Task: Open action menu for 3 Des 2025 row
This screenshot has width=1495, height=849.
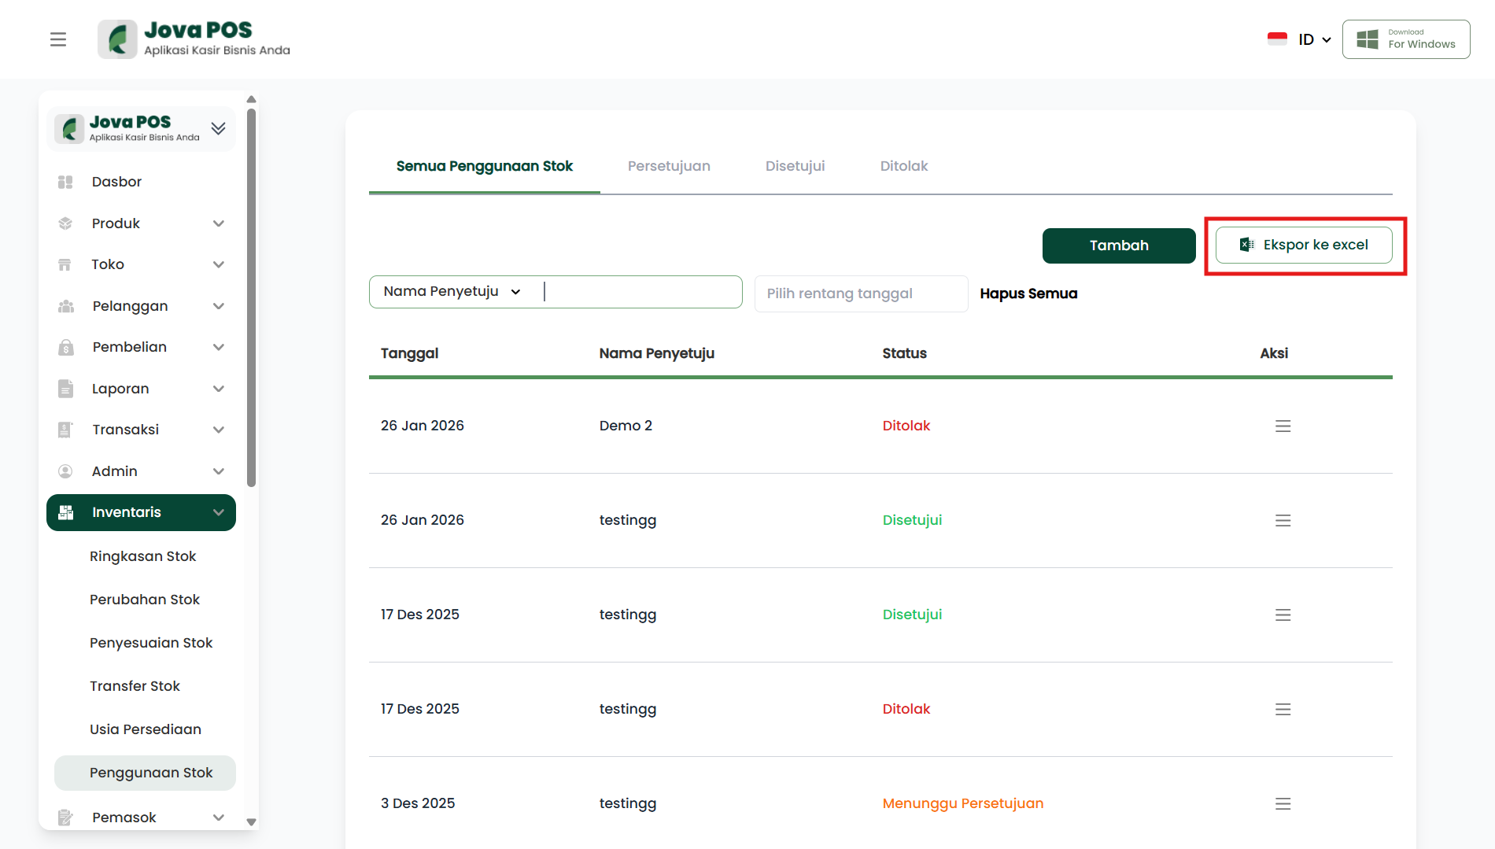Action: (1283, 803)
